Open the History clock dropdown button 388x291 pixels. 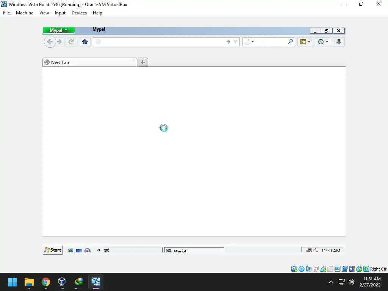pyautogui.click(x=323, y=42)
